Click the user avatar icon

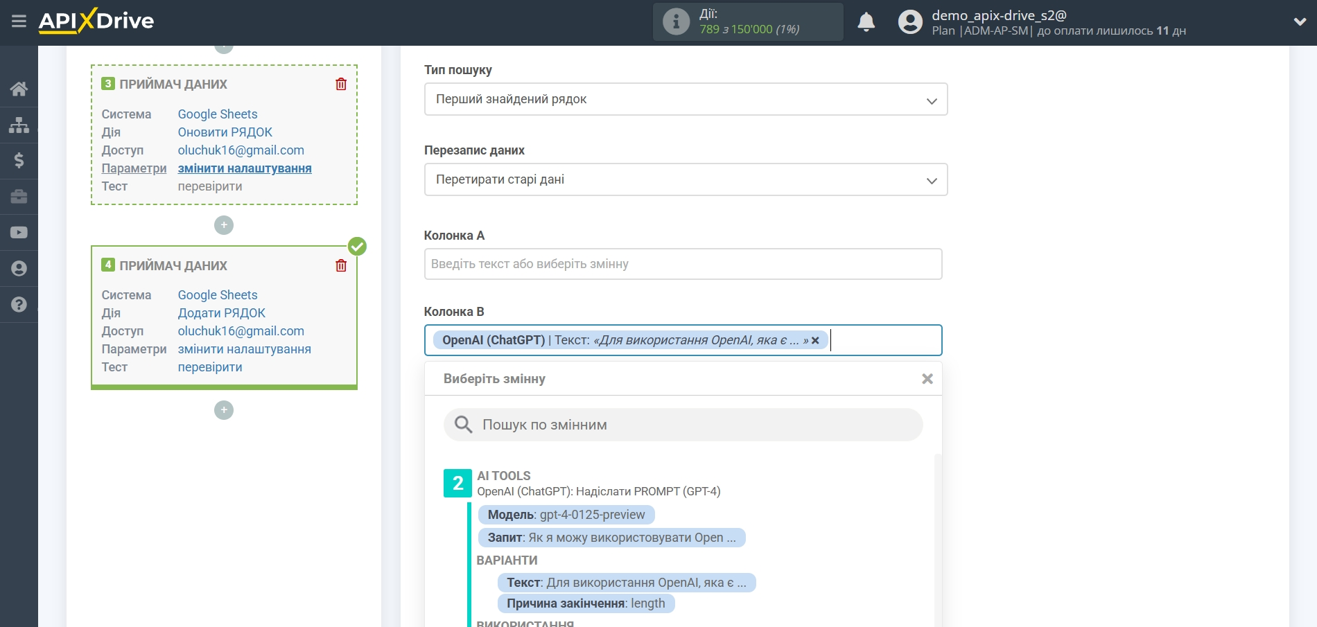(x=910, y=21)
